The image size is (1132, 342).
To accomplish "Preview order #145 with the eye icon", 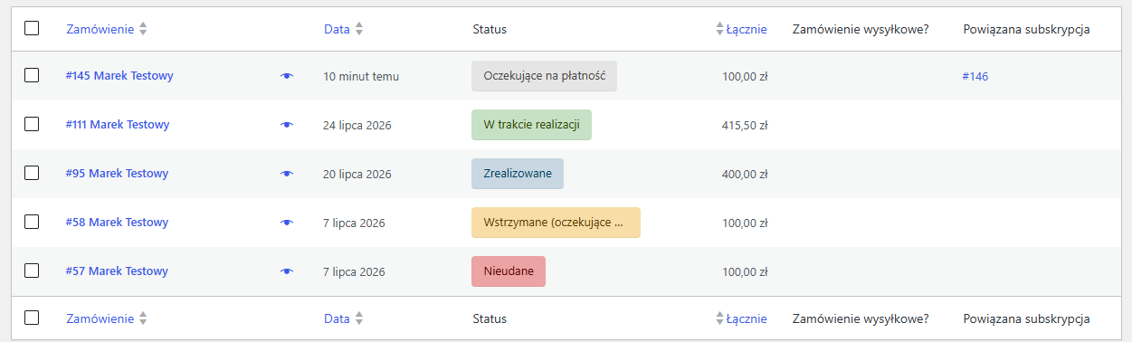I will pyautogui.click(x=287, y=76).
